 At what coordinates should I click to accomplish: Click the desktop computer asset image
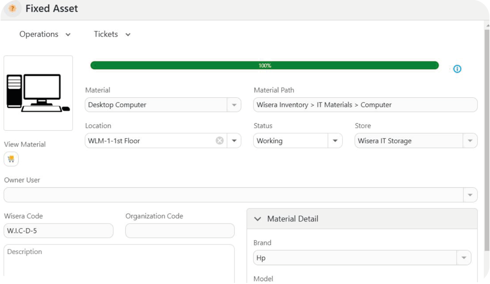pyautogui.click(x=38, y=93)
